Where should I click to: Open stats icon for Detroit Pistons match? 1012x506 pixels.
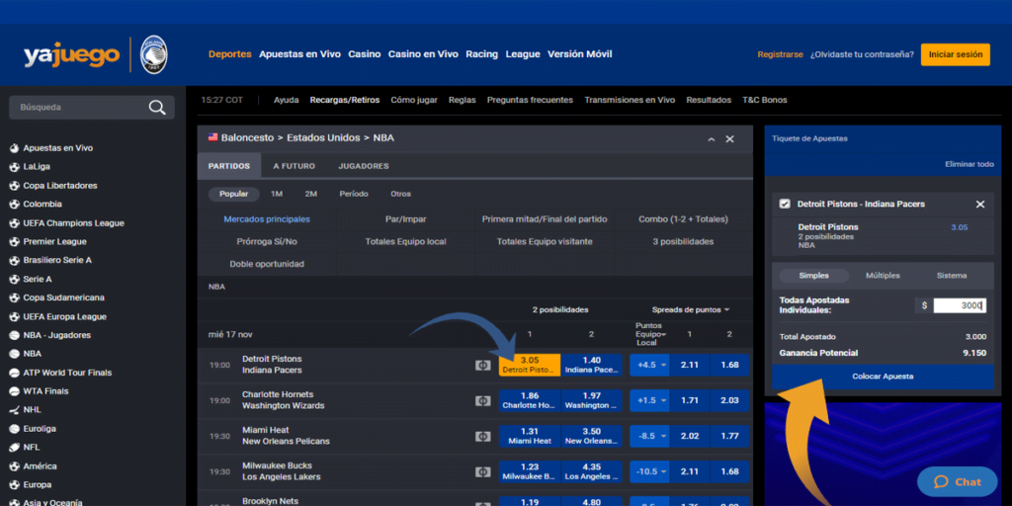coord(482,365)
